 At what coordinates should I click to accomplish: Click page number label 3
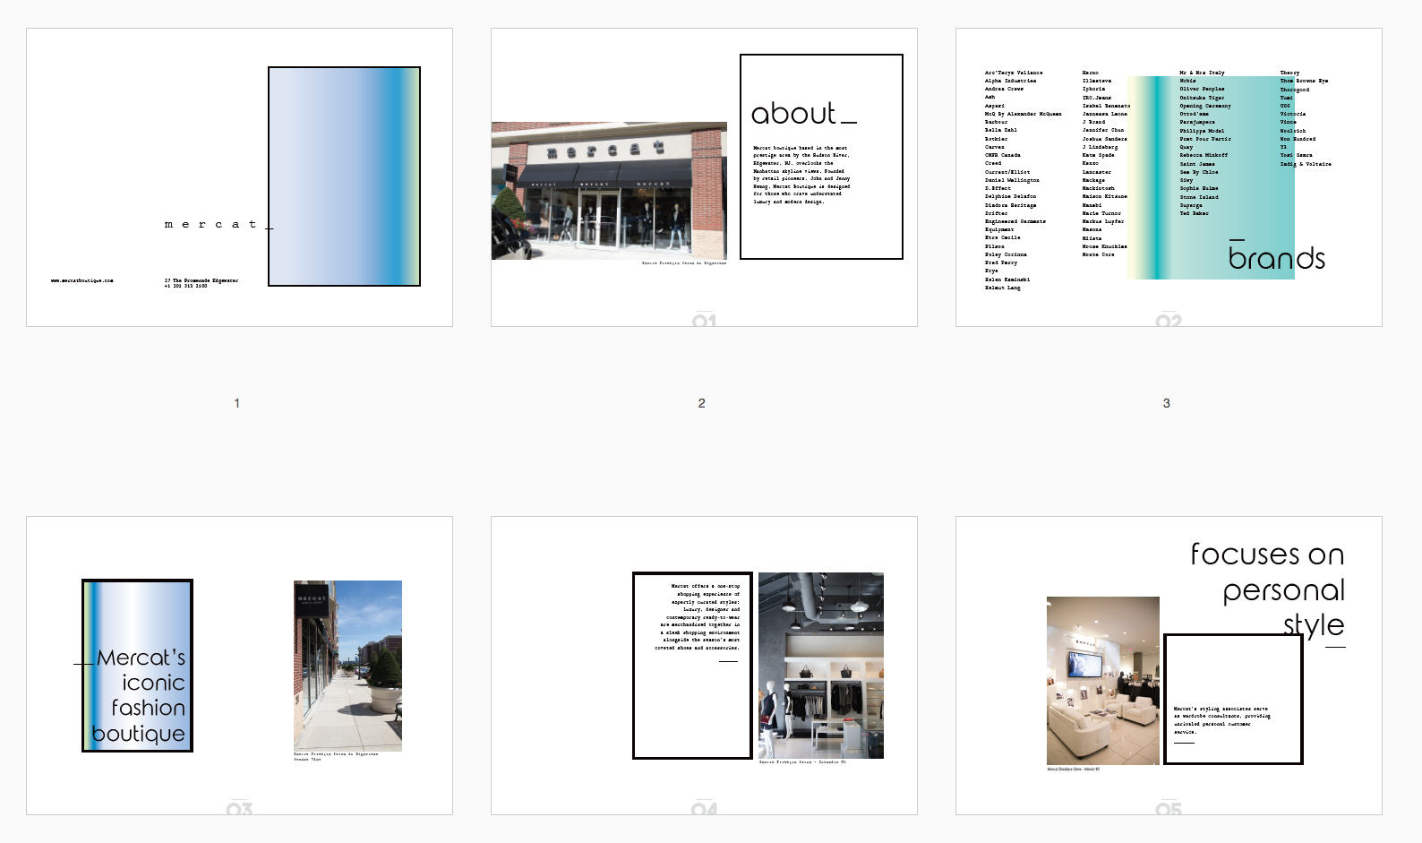[1167, 403]
